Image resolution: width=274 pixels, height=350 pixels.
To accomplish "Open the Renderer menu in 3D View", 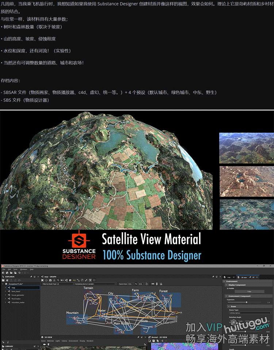I will 90,341.
